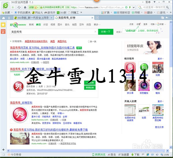Clear the search box with X icon
Viewport: 173px width, 158px height.
(x=95, y=32)
